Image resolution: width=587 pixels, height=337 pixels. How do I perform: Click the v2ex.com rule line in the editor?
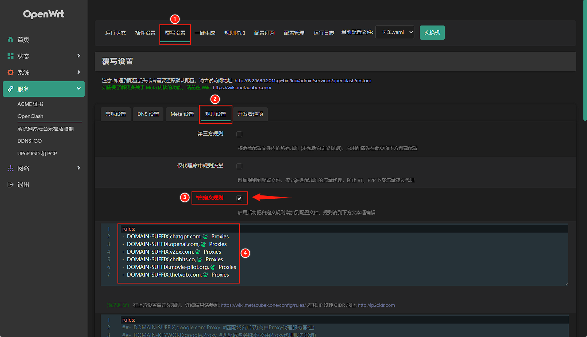(x=171, y=252)
